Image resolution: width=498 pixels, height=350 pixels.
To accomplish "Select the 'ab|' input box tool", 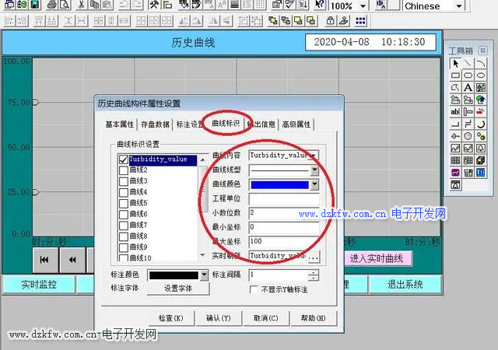I will coord(455,111).
